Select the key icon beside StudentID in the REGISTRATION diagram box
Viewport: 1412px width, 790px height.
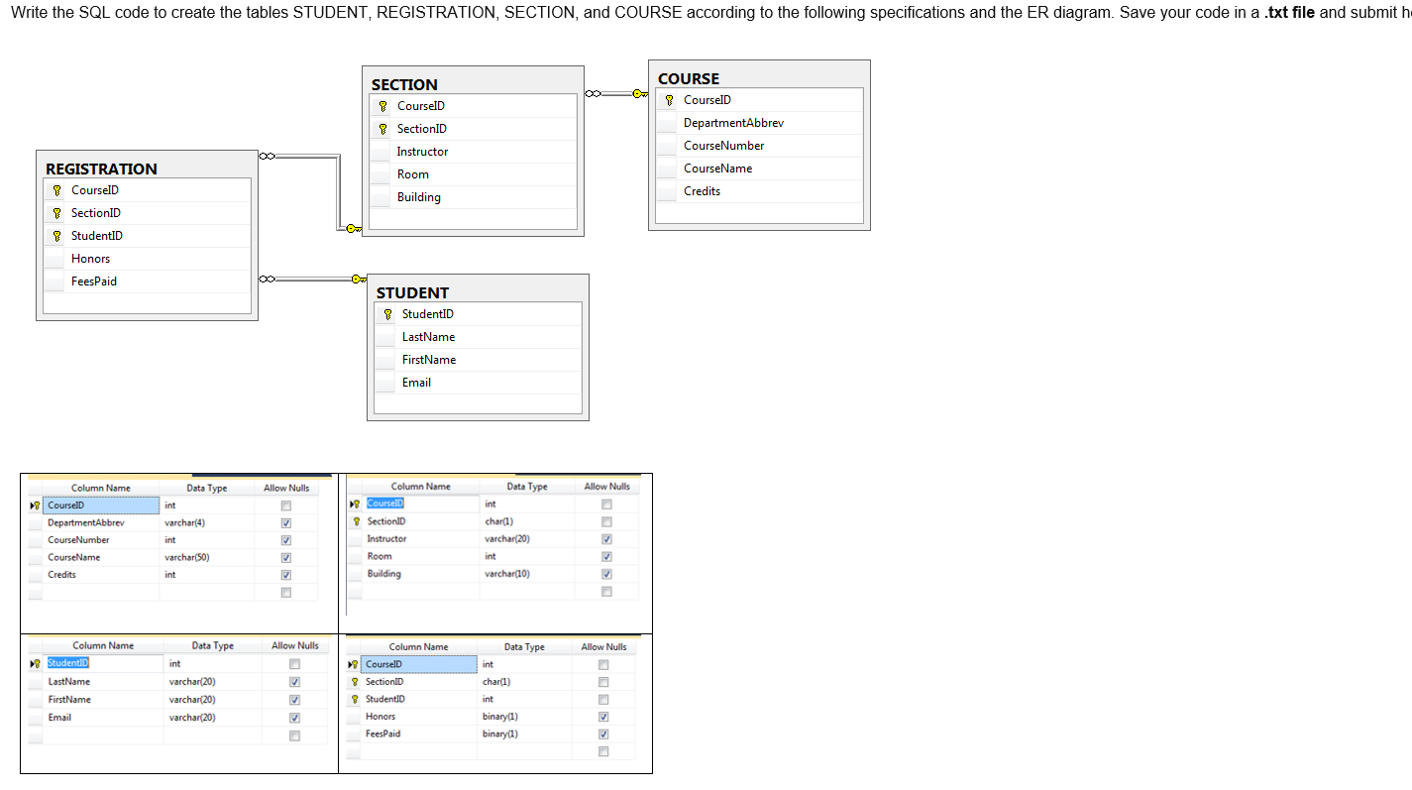pyautogui.click(x=57, y=236)
